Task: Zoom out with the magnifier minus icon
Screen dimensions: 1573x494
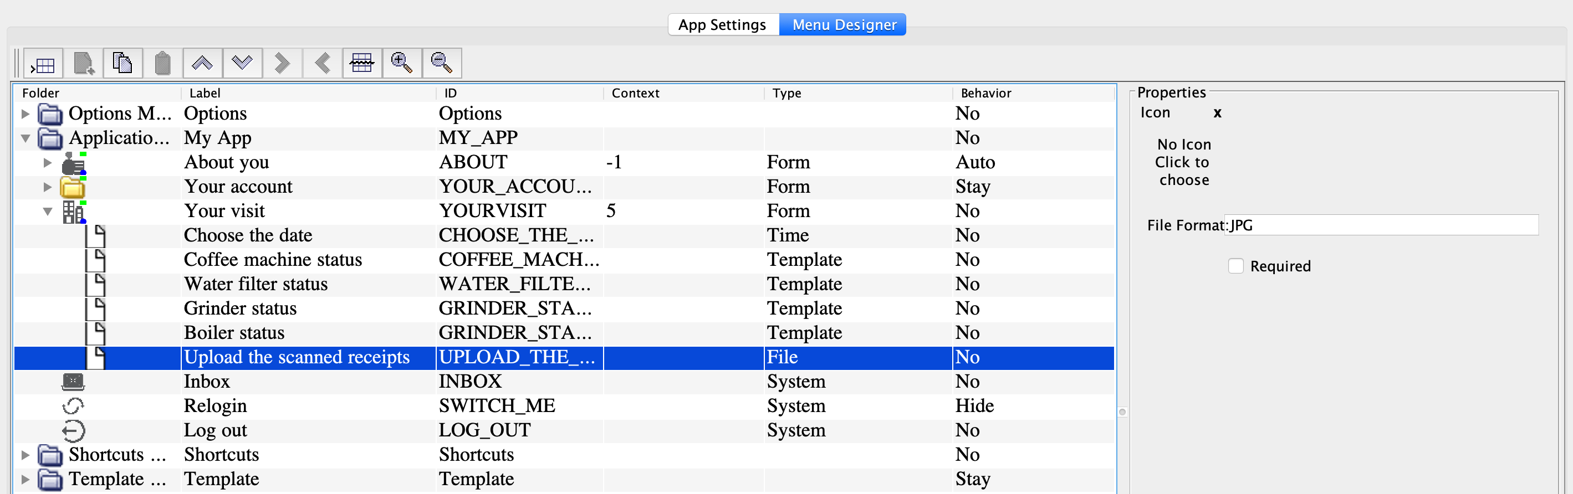Action: tap(442, 64)
